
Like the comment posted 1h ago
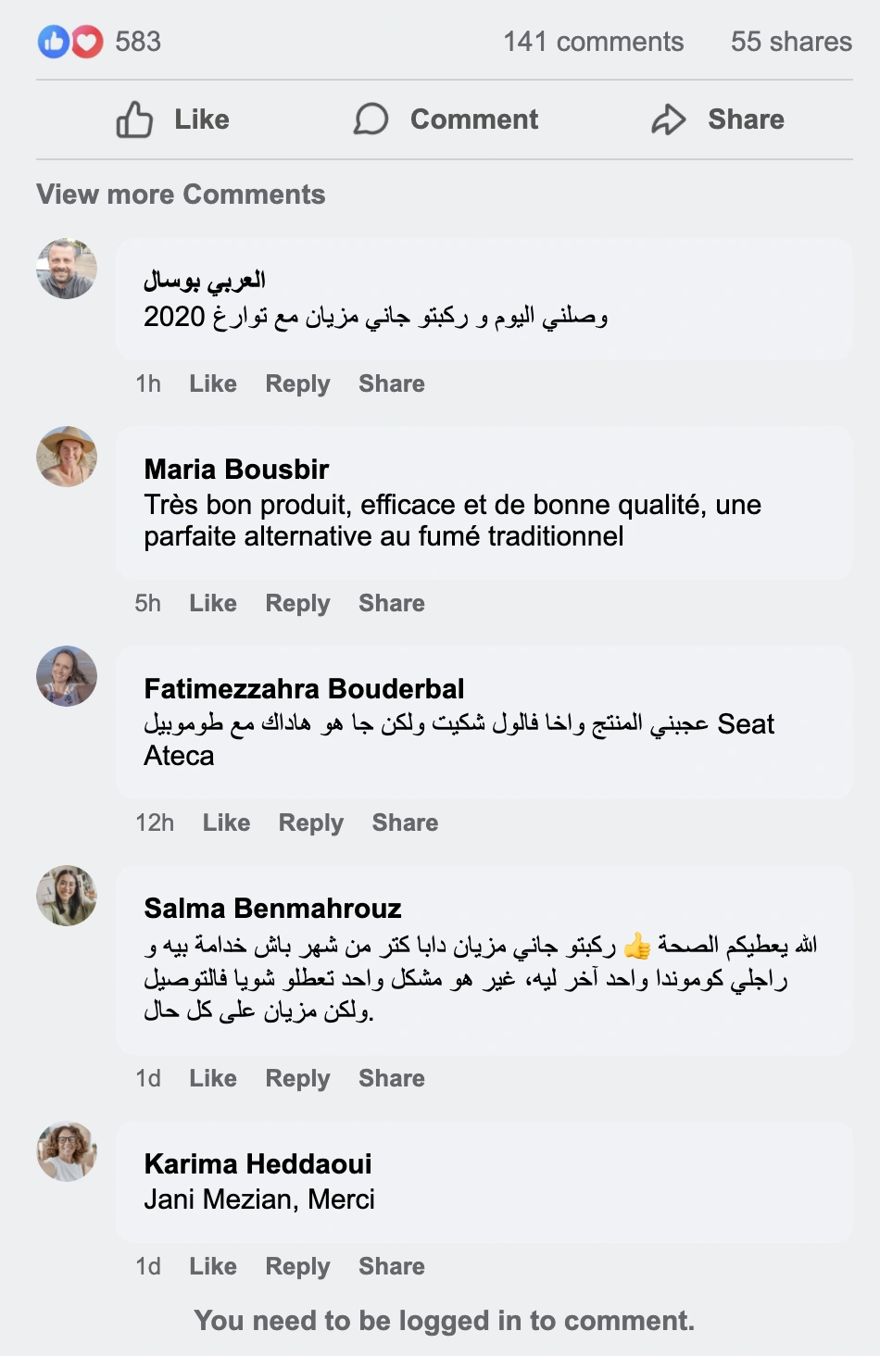coord(213,384)
